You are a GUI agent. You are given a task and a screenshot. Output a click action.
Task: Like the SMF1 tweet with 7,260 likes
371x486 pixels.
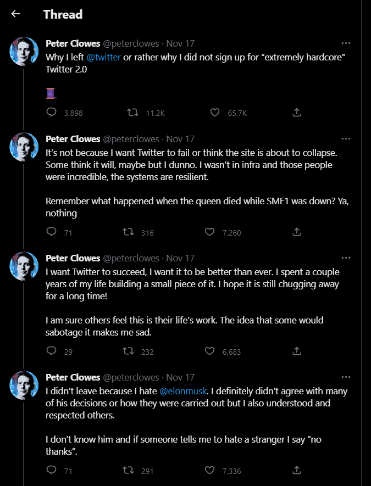point(210,232)
